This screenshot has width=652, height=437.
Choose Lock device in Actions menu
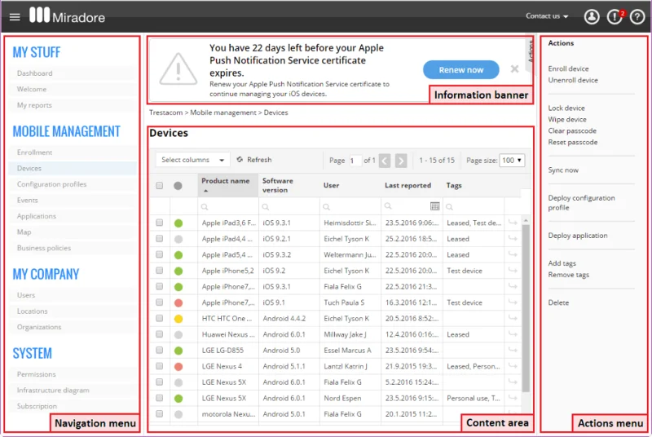(x=566, y=108)
